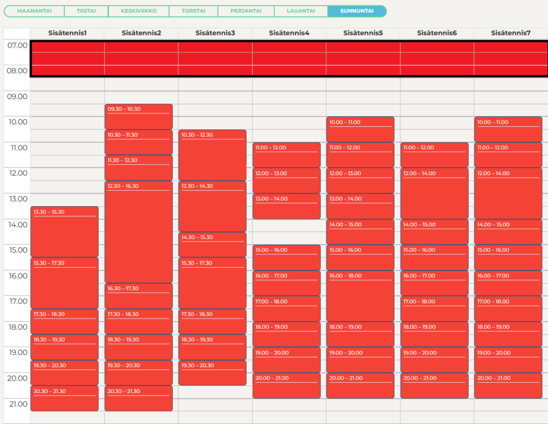Image resolution: width=548 pixels, height=424 pixels.
Task: Open Sisätennis6 booking 18.00 – 19.00
Action: [x=435, y=334]
